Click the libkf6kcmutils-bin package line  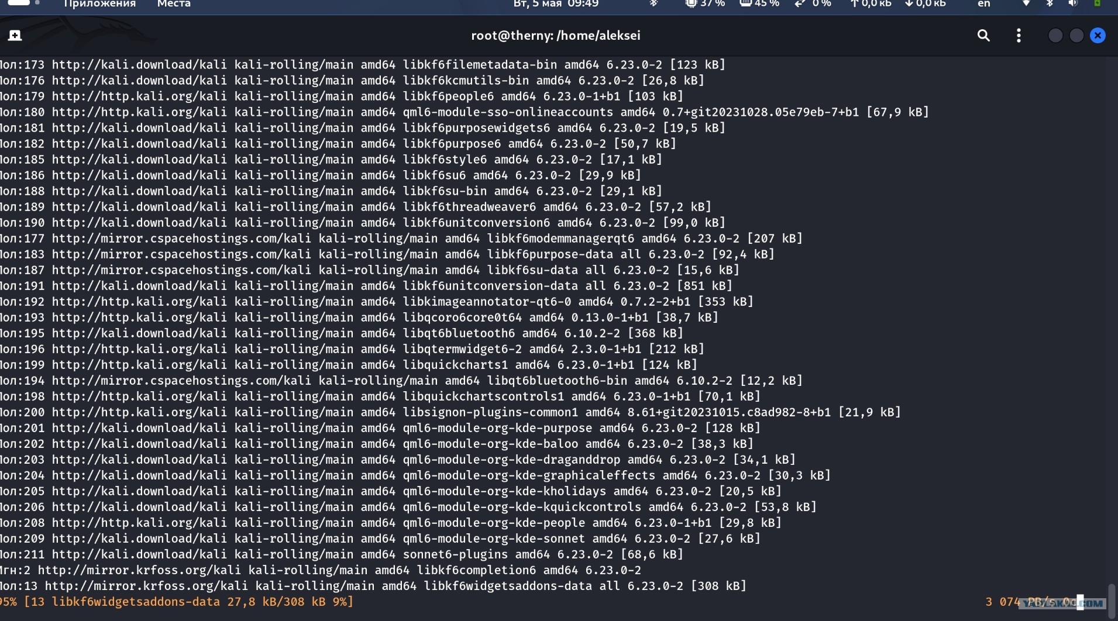coord(352,80)
